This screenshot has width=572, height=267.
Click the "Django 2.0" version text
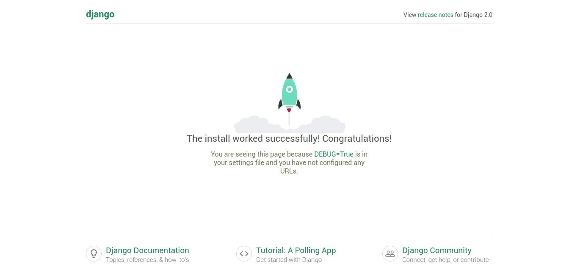tap(478, 15)
